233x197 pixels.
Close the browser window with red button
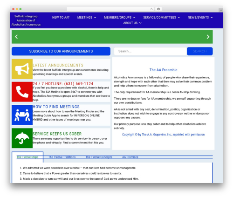pos(14,9)
